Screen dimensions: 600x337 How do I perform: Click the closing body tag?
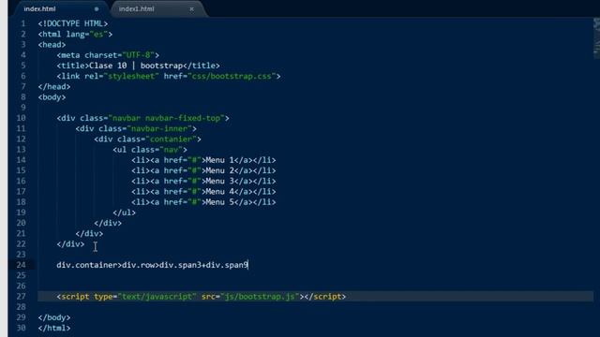(54, 317)
